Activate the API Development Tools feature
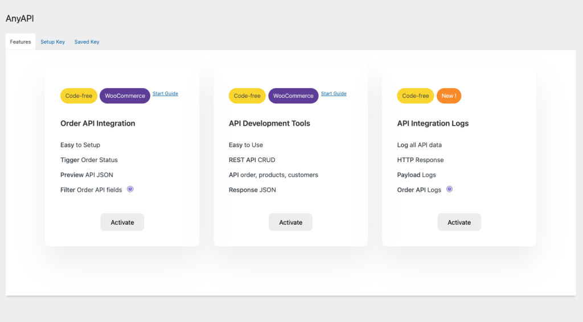 tap(290, 222)
